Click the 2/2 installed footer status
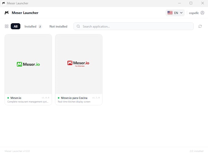Viewport: 208px width, 154px height. click(196, 151)
